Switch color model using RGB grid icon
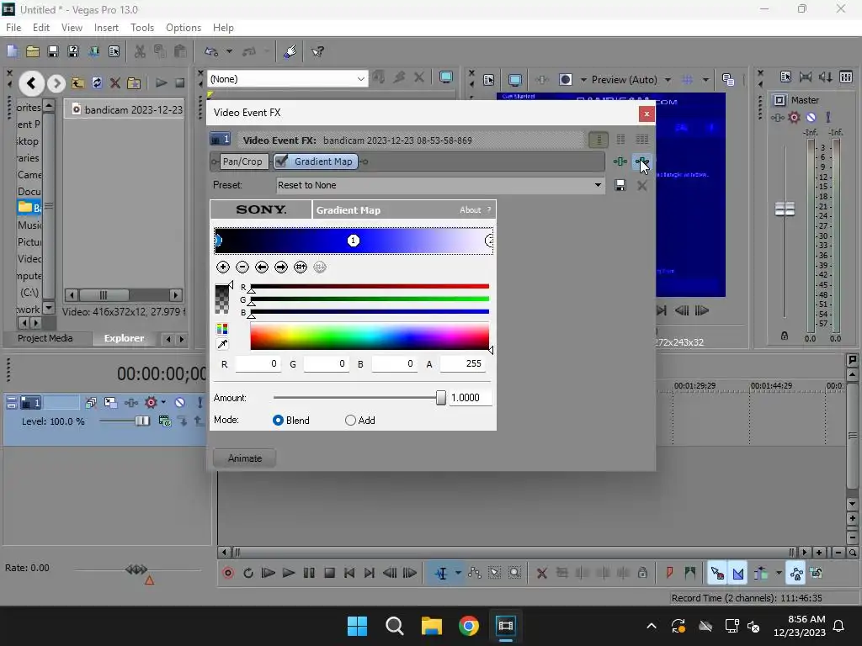The image size is (862, 646). 222,329
